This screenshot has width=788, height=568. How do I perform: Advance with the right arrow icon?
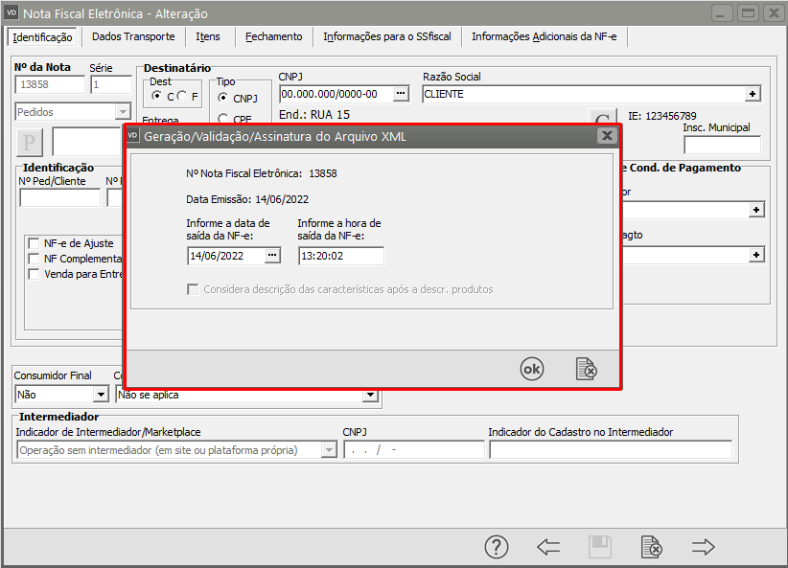click(704, 547)
